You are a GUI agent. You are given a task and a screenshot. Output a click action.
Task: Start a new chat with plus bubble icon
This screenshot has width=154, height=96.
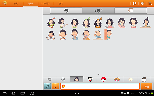[134, 3]
